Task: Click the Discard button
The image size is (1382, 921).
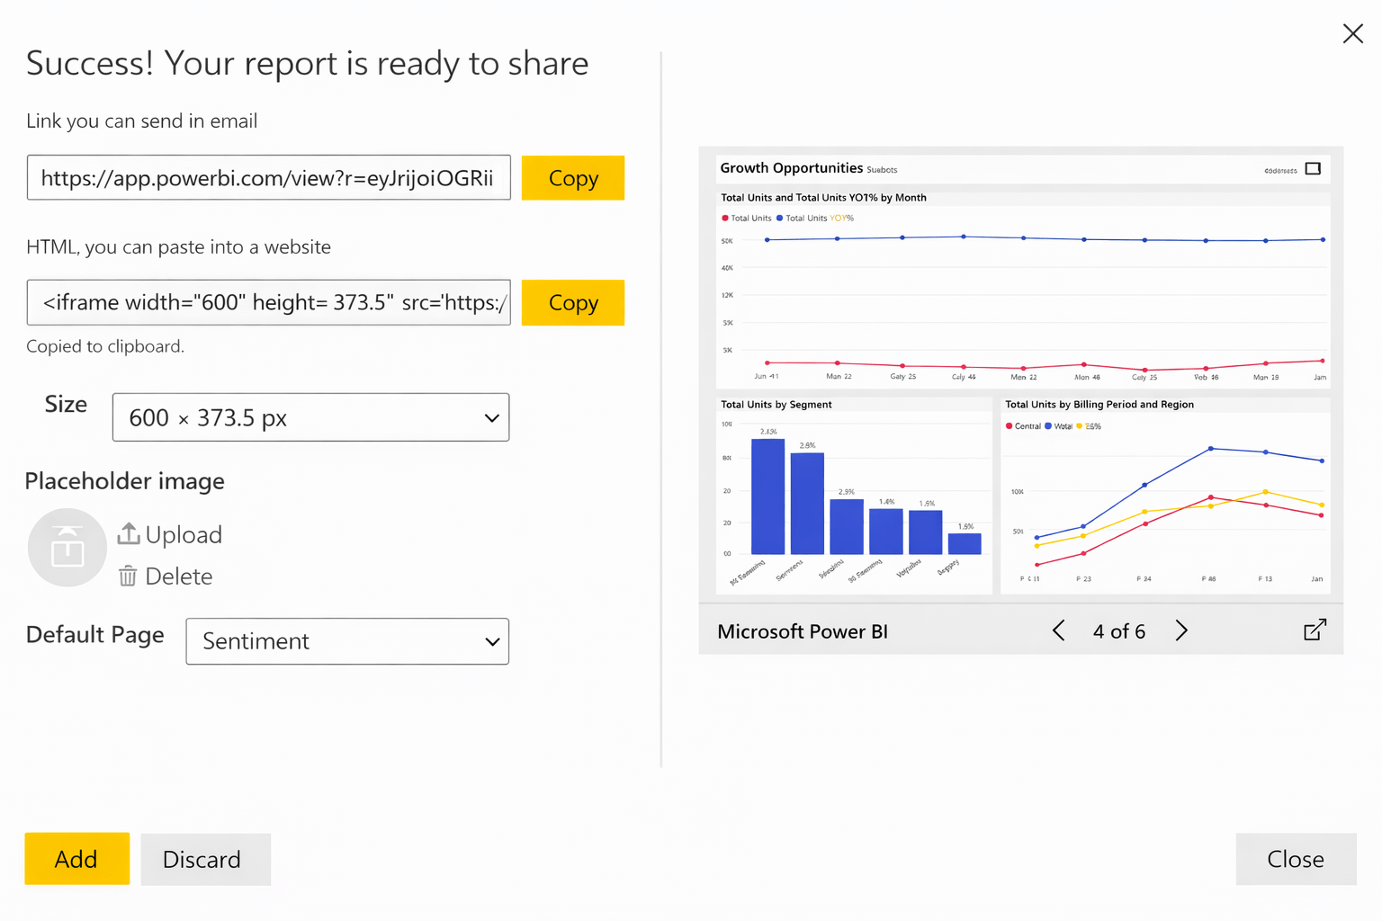Action: (x=205, y=859)
